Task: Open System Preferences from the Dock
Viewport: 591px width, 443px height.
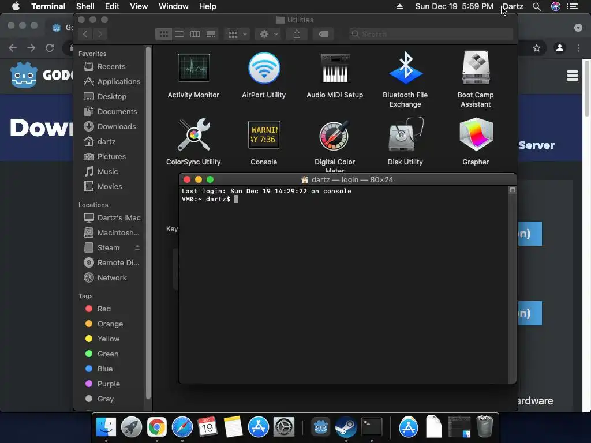Action: pyautogui.click(x=283, y=427)
